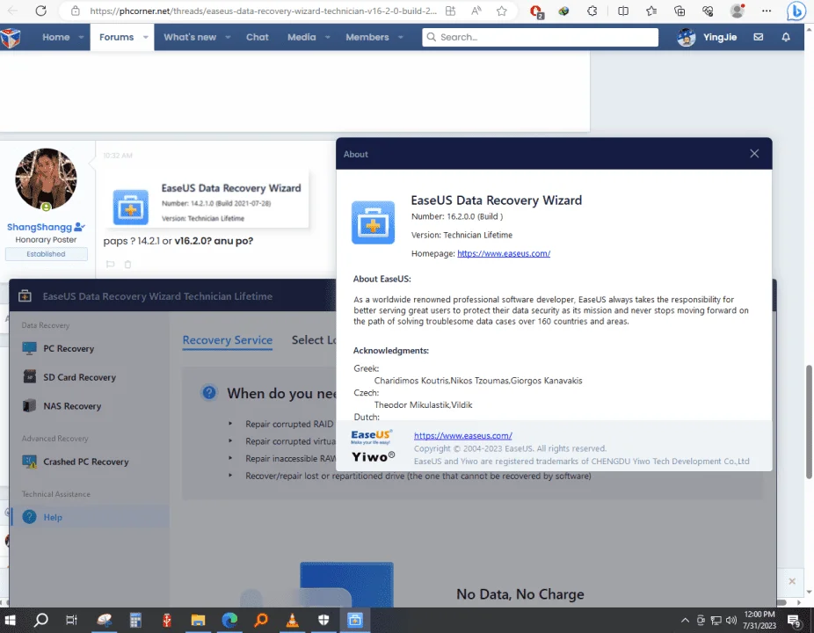
Task: Open the read aloud icon in address bar
Action: pyautogui.click(x=476, y=11)
